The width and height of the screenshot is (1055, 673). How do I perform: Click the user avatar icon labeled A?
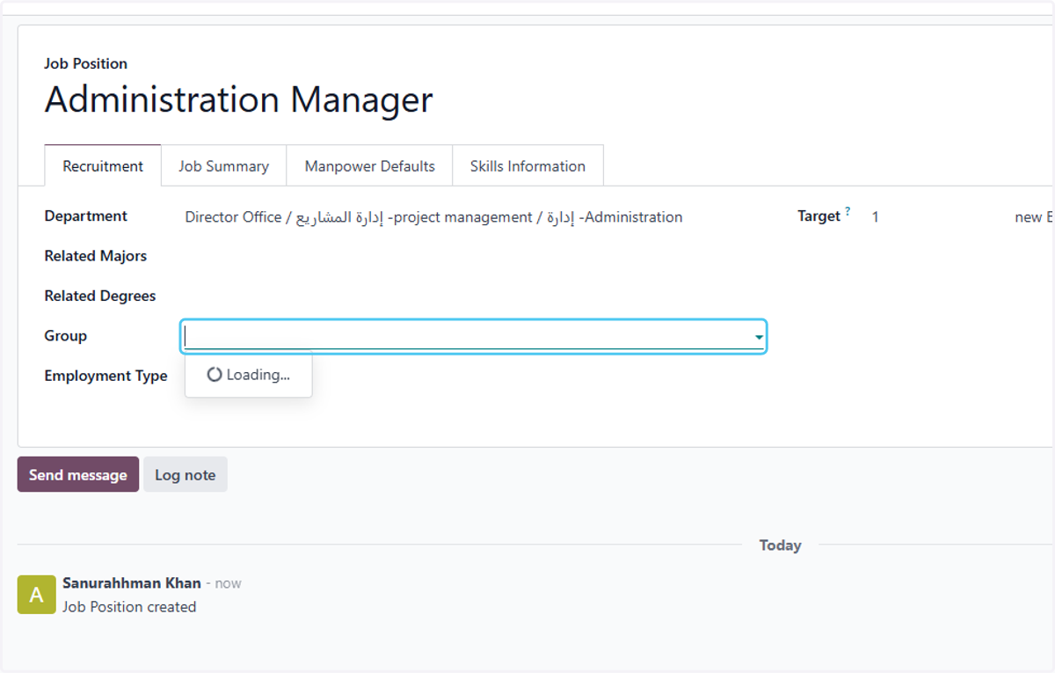36,595
